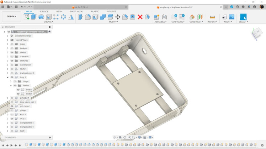
Task: Open the Data Panel grid icon
Action: point(3,7)
